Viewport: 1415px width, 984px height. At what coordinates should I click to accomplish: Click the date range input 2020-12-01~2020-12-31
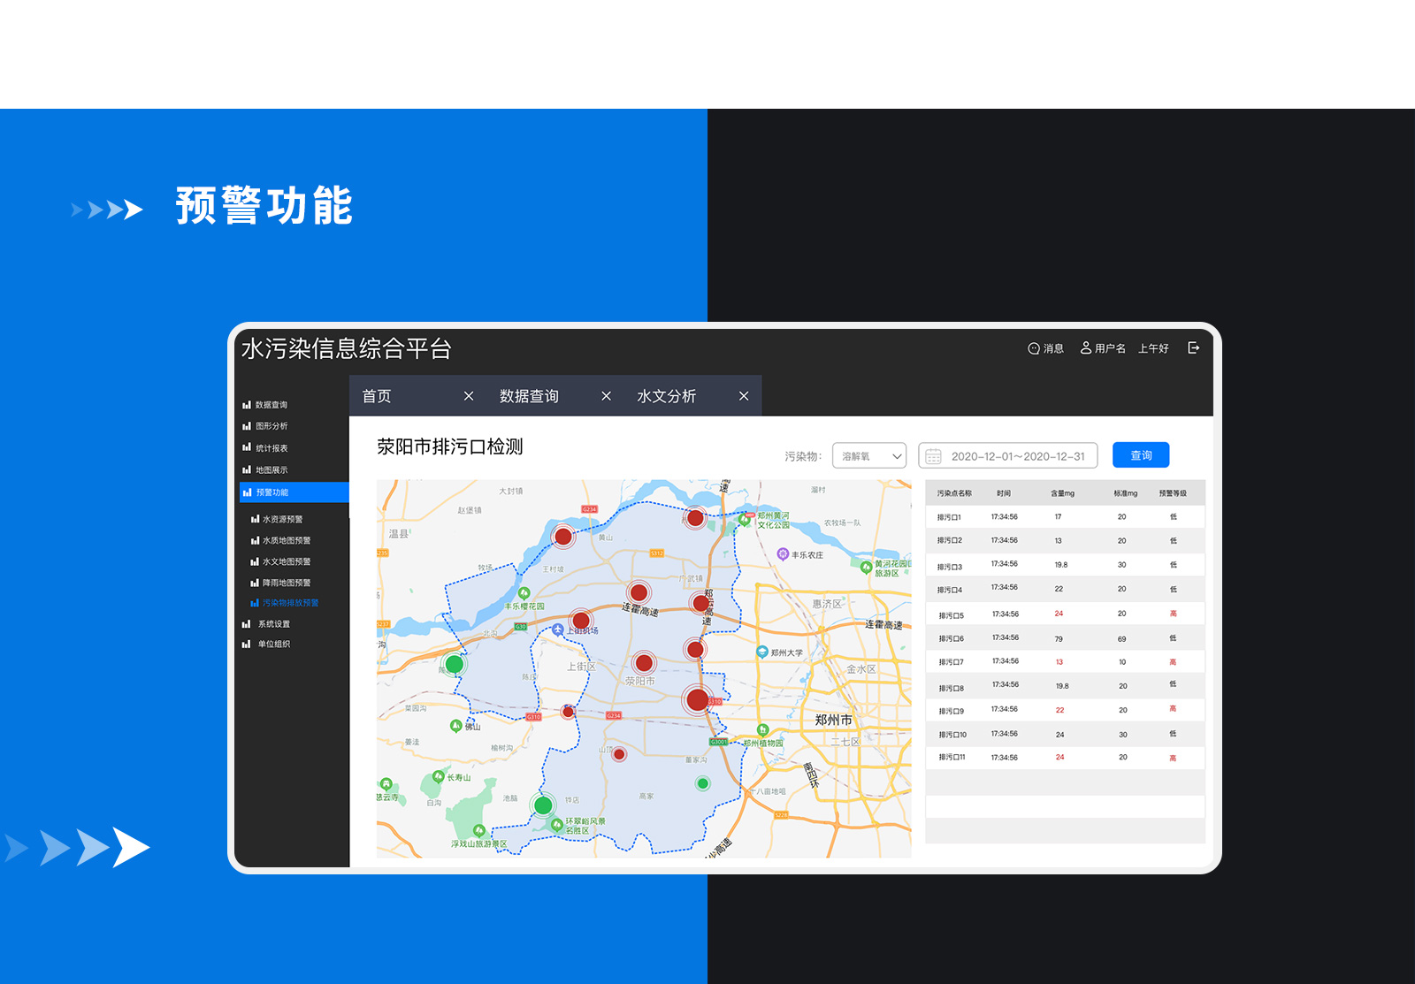click(x=1017, y=456)
